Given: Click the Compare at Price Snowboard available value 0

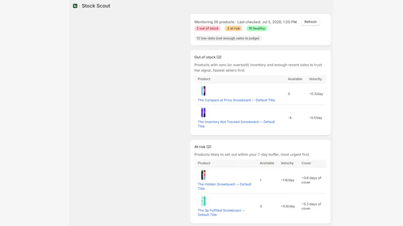Looking at the screenshot, I should (x=289, y=94).
